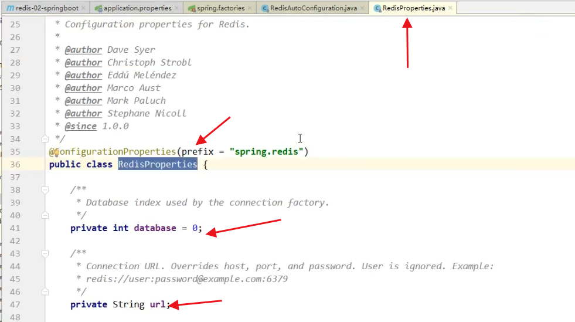Click the @author Dave Syer line
575x322 pixels.
click(x=110, y=49)
